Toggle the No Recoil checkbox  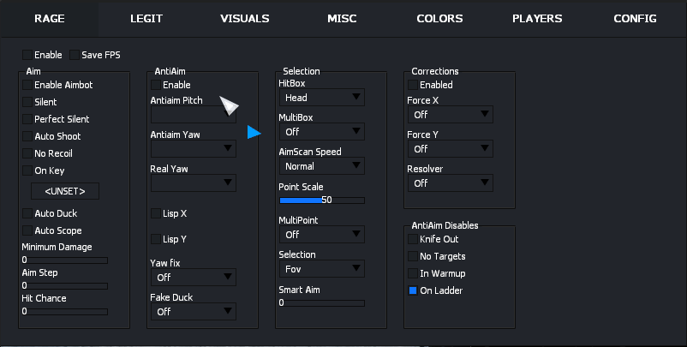27,153
